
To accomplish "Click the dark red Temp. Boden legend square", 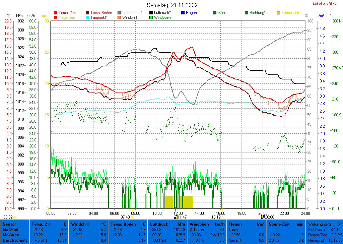I will pyautogui.click(x=88, y=13).
